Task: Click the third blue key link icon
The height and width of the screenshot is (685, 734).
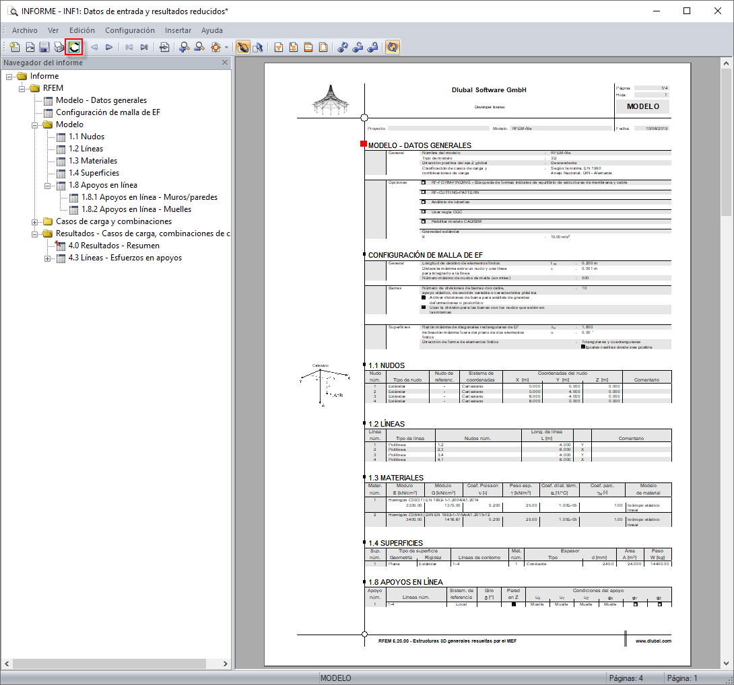Action: tap(372, 47)
